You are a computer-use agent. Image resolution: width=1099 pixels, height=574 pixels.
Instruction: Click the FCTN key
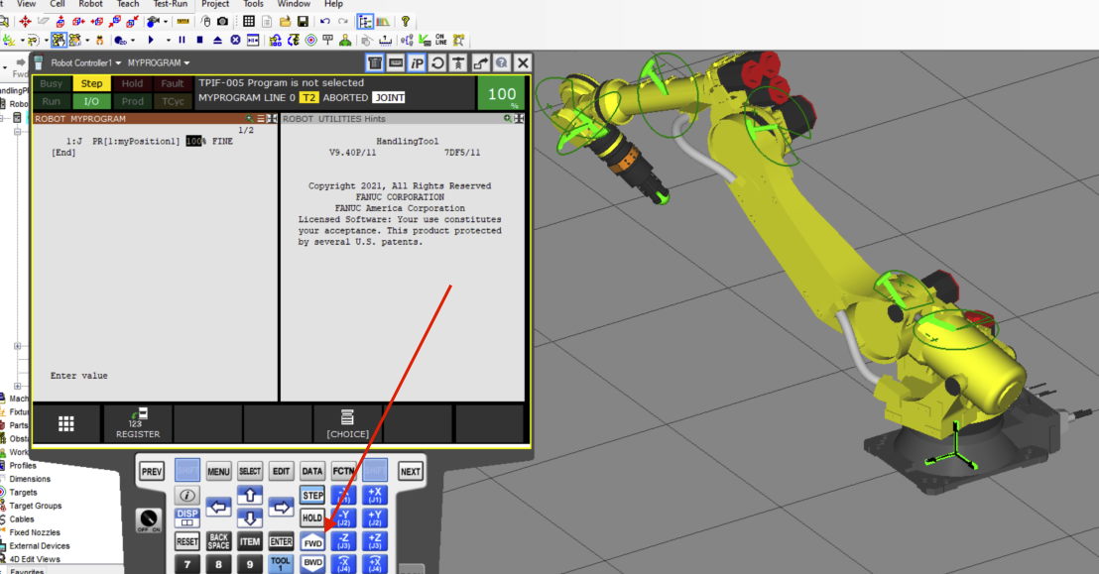click(343, 471)
